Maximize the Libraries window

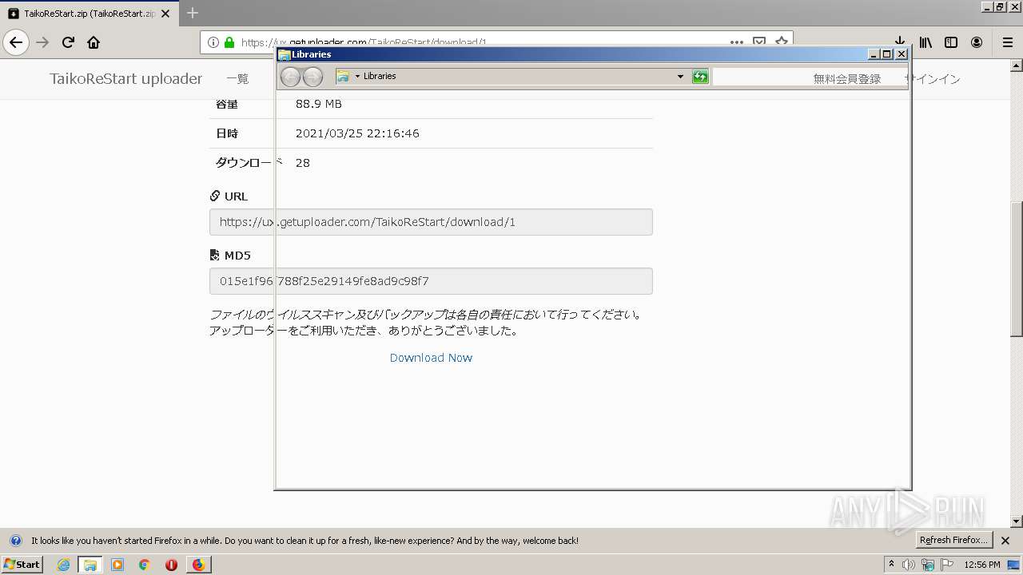pyautogui.click(x=886, y=54)
